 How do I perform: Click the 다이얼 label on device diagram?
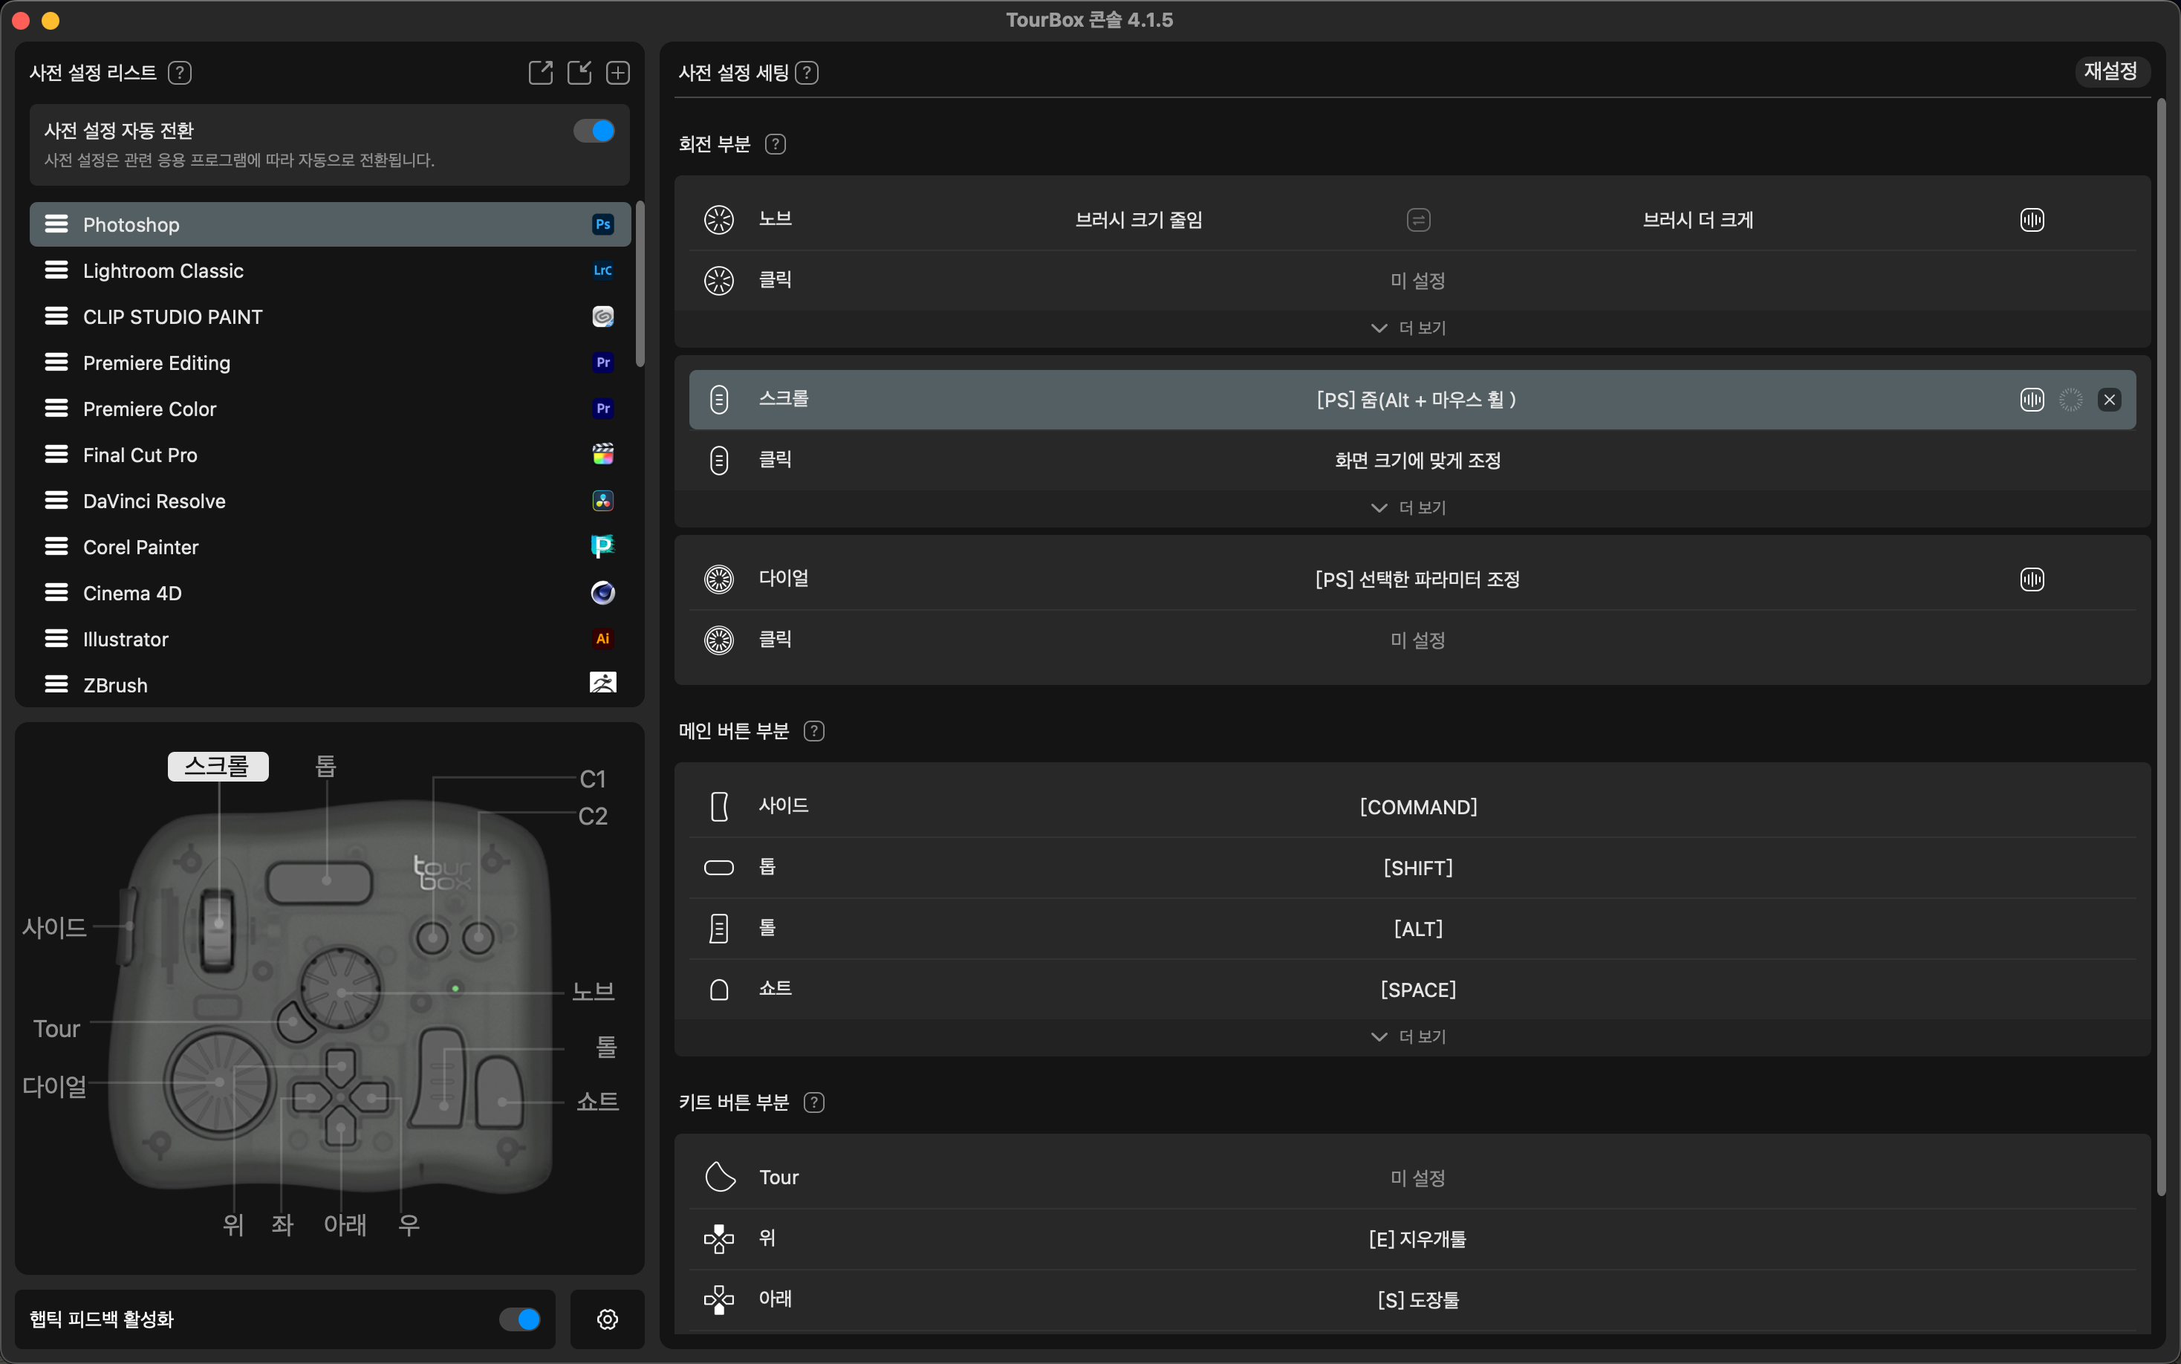[54, 1086]
